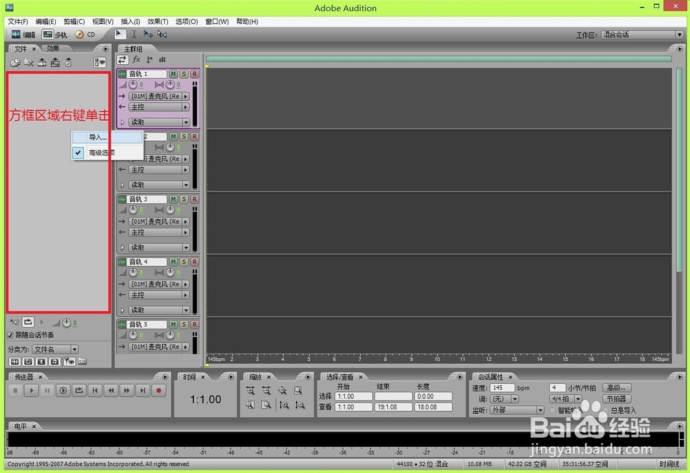Open 音轨 3 读取 automation mode dropdown
The height and width of the screenshot is (473, 690).
(159, 247)
